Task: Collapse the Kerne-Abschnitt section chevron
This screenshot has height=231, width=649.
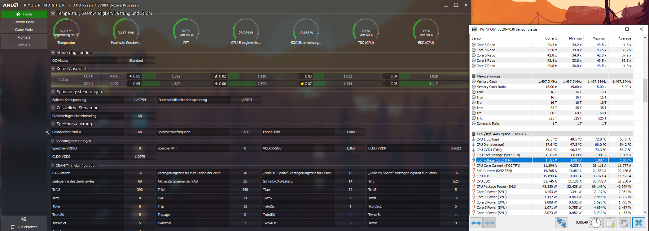Action: [53, 69]
